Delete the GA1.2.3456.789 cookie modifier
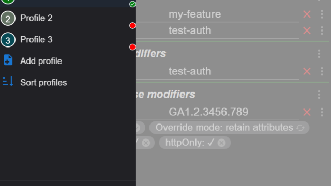 [307, 112]
